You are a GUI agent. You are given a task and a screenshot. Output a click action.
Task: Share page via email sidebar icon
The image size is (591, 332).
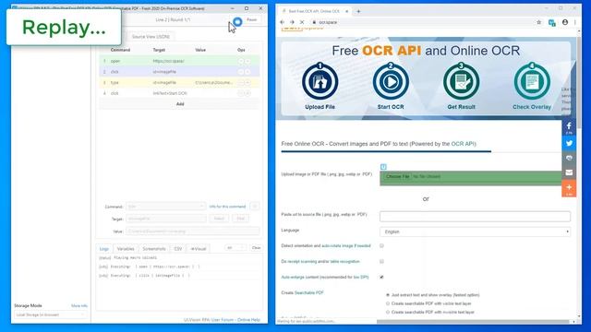point(569,172)
